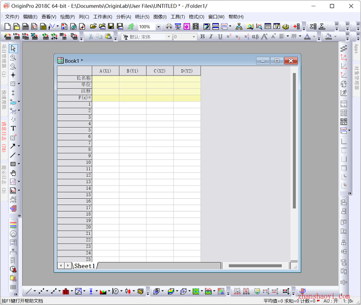
Task: Select the Pointer tool
Action: [x=13, y=48]
